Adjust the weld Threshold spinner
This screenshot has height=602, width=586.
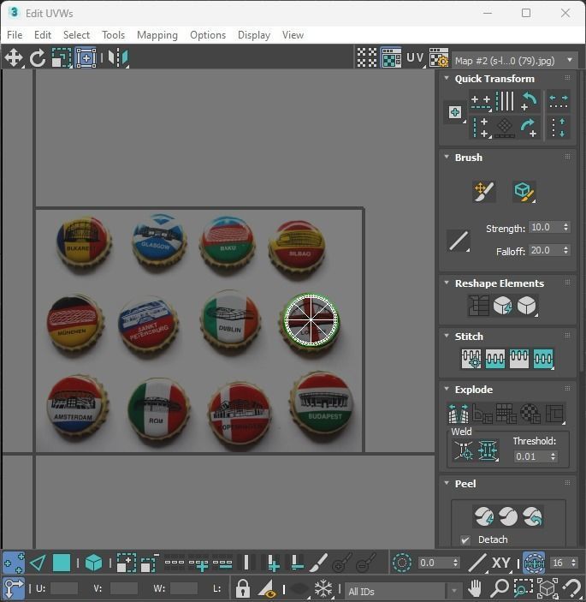pos(553,456)
